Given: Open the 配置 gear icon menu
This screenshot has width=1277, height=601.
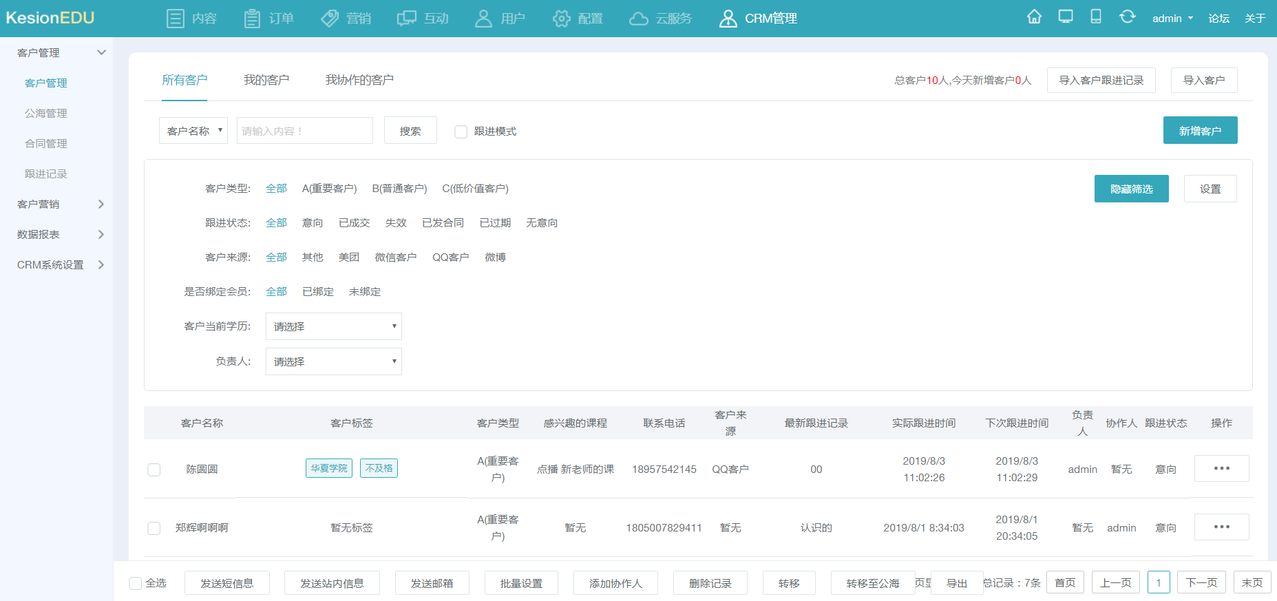Looking at the screenshot, I should point(562,19).
